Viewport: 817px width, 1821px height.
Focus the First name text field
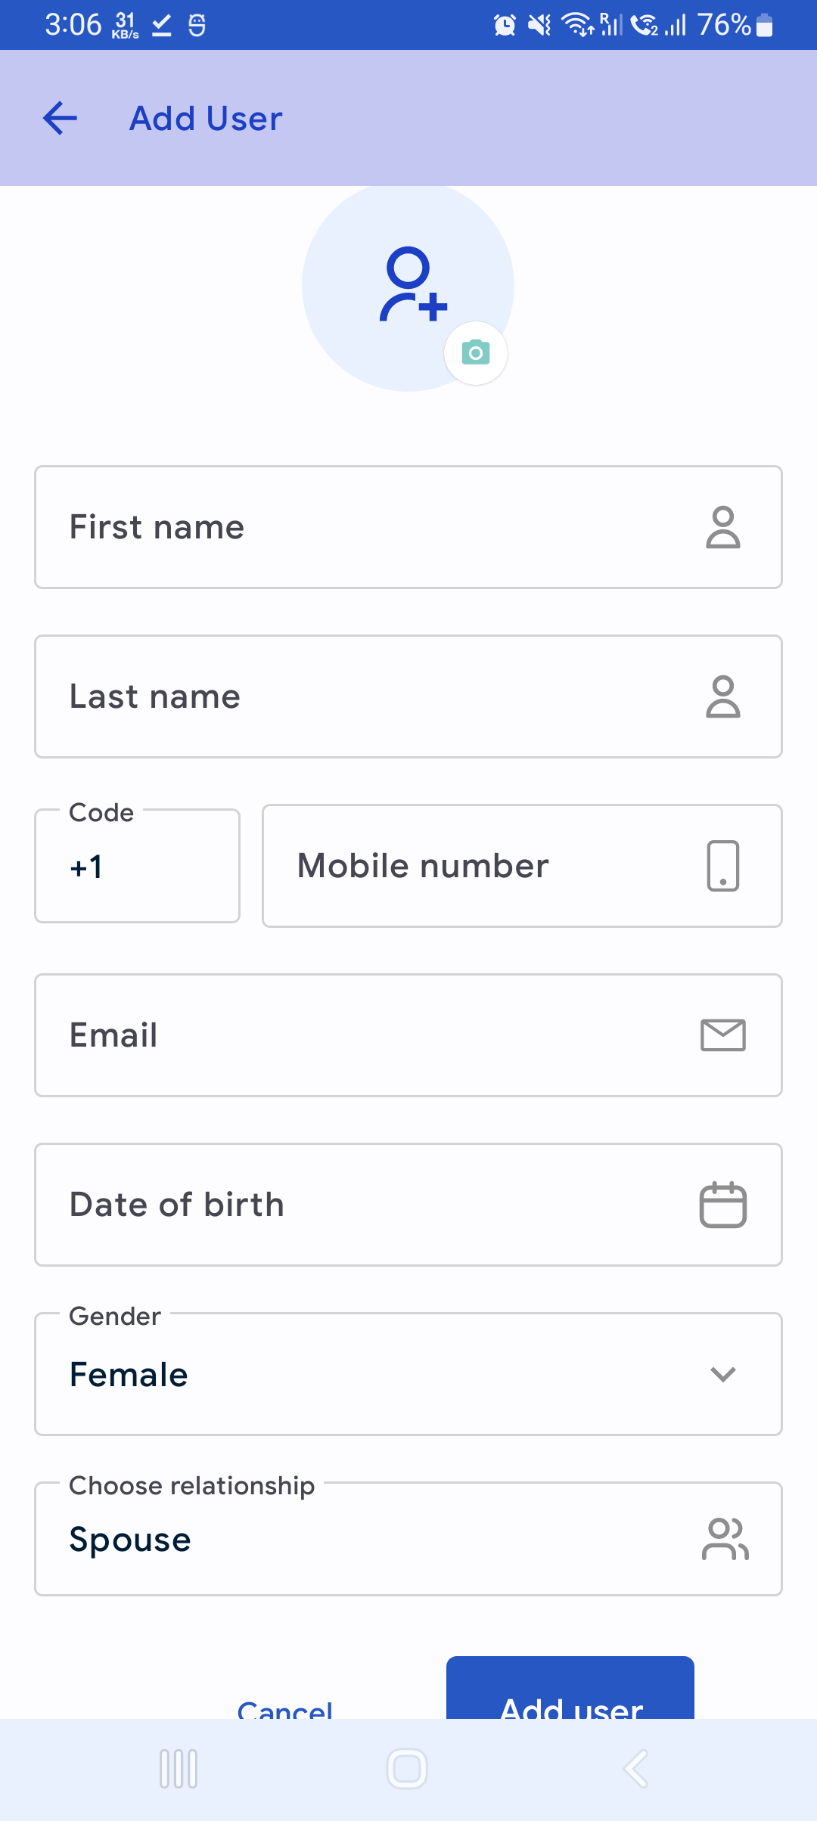(x=408, y=527)
